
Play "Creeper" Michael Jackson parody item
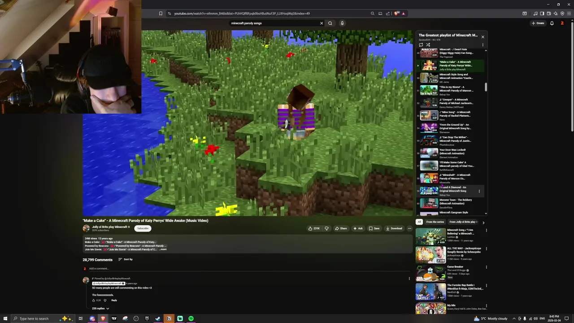tap(451, 103)
